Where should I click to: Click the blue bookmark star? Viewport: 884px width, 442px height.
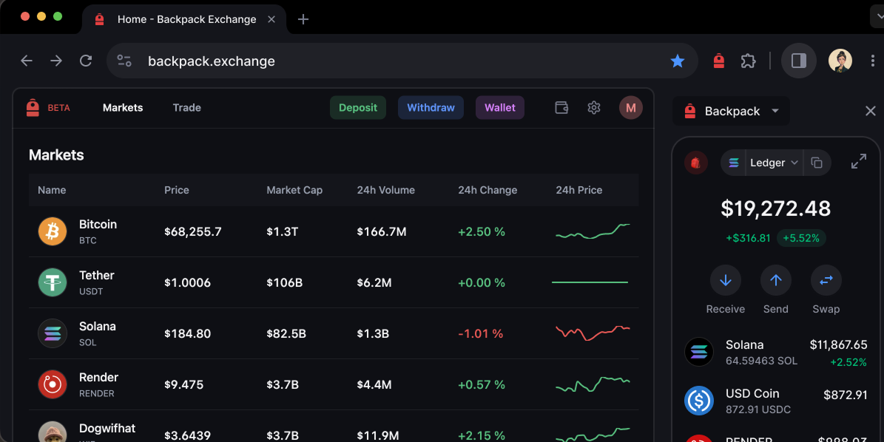coord(678,61)
